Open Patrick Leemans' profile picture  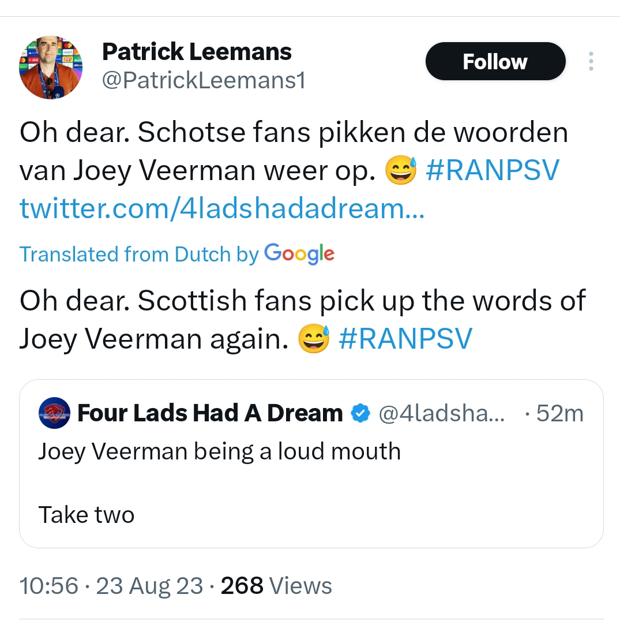coord(51,68)
